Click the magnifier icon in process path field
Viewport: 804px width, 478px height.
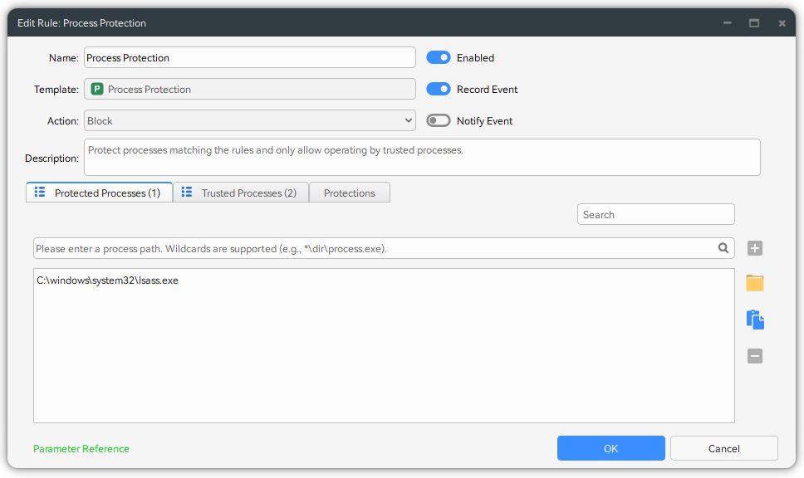click(x=723, y=248)
